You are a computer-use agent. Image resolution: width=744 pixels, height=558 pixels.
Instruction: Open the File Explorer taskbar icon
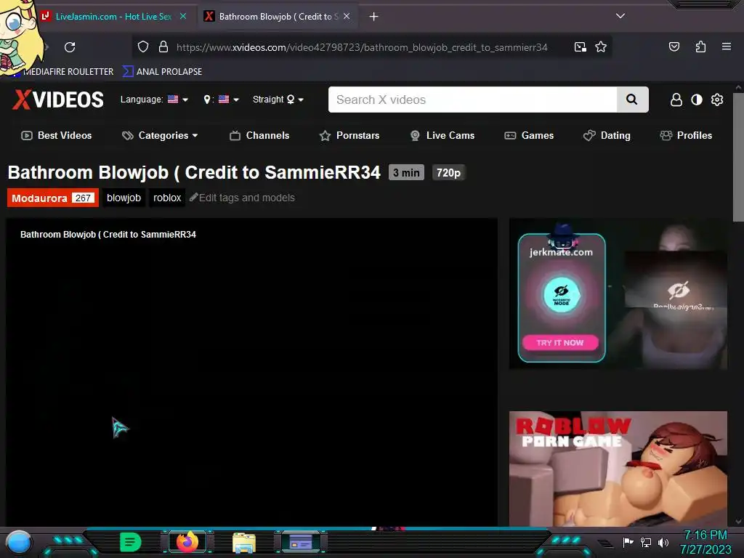pyautogui.click(x=244, y=543)
